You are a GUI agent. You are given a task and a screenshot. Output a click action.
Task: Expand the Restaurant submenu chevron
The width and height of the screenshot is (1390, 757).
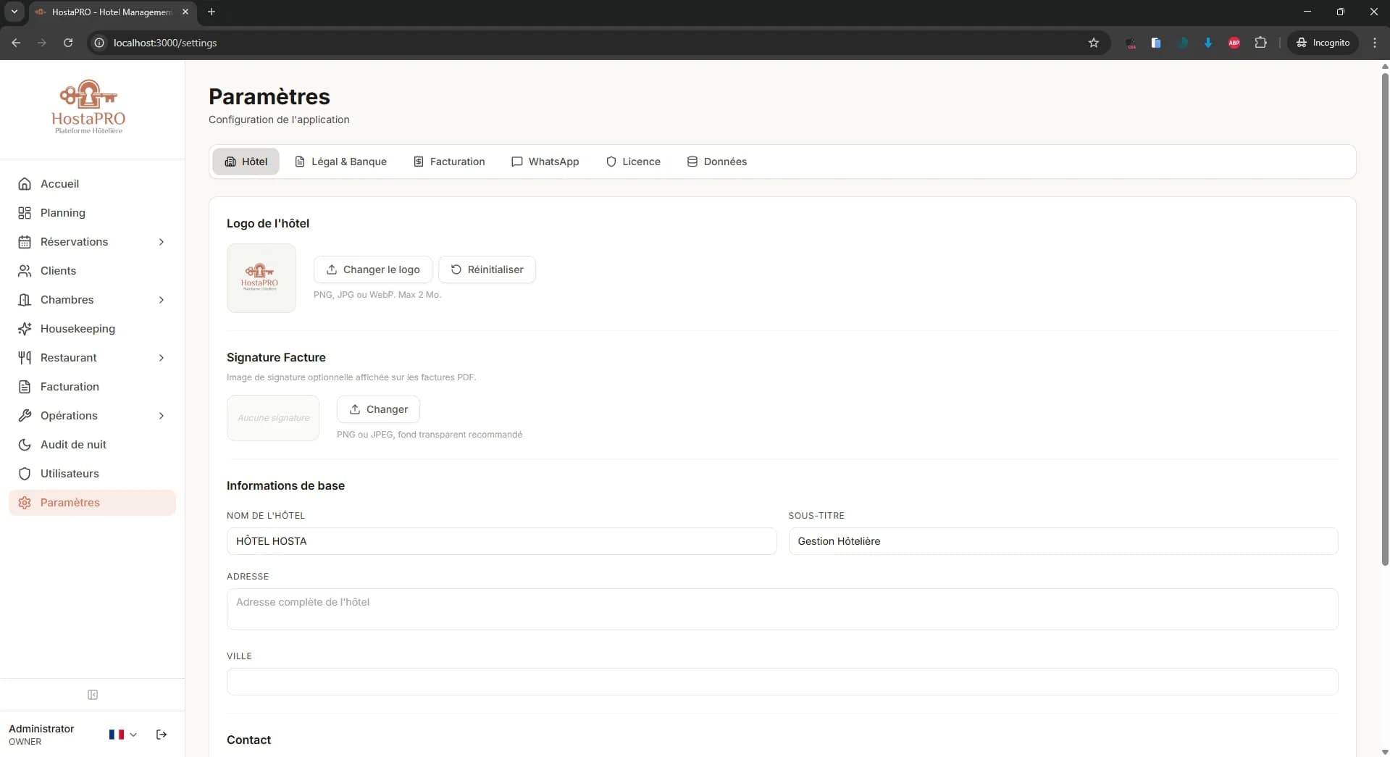162,358
